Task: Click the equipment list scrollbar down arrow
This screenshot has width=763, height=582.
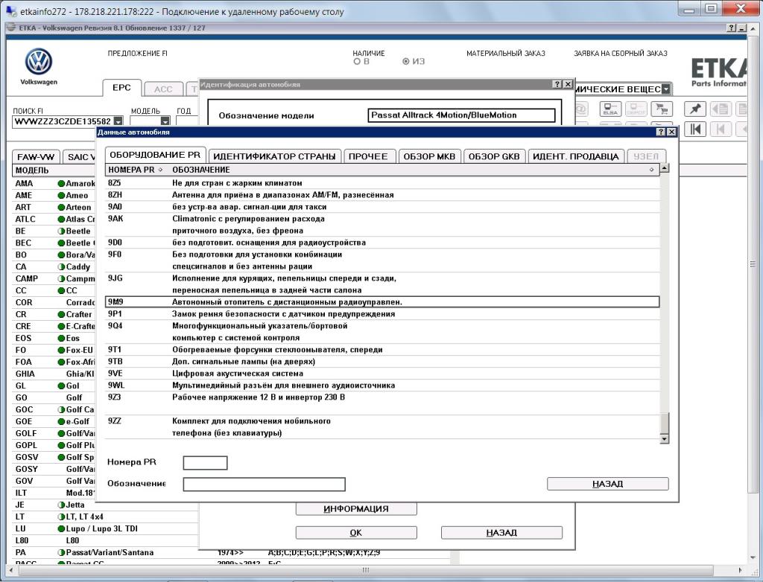Action: point(664,439)
